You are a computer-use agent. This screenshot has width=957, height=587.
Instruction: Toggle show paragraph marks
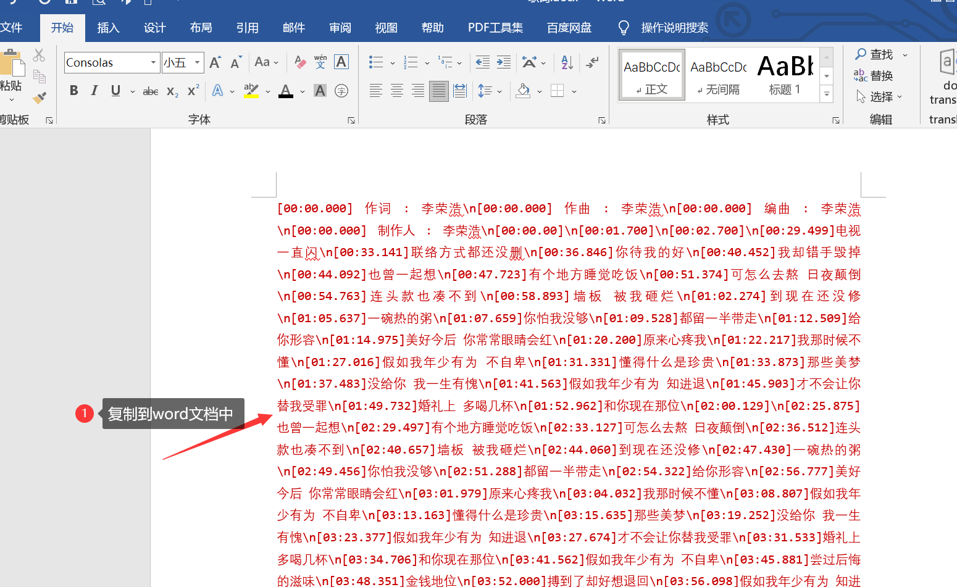tap(592, 62)
